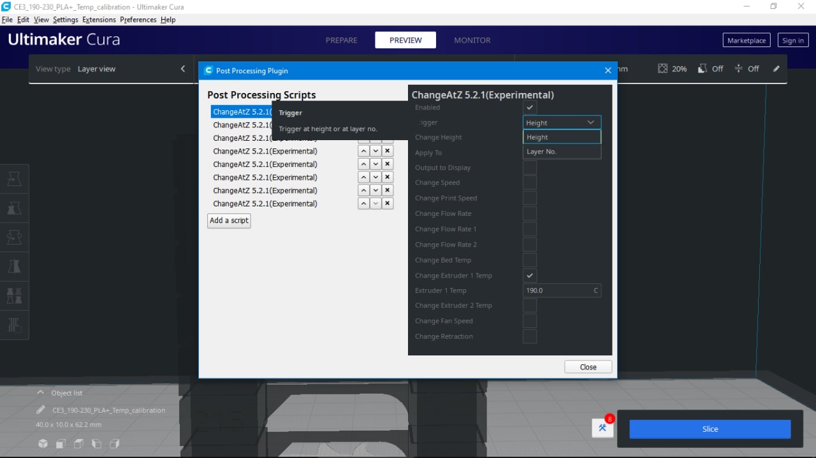Image resolution: width=816 pixels, height=458 pixels.
Task: Switch to the 3D view cube icon
Action: click(x=42, y=443)
